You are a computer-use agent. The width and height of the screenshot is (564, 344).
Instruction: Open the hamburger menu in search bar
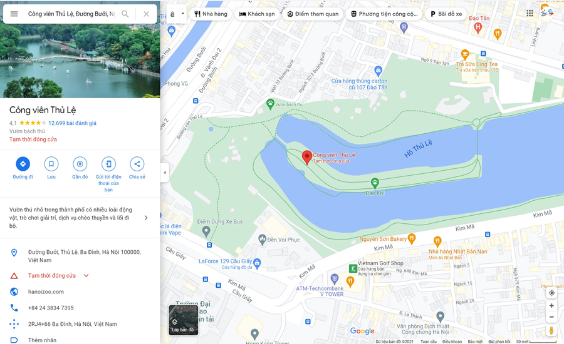coord(14,14)
